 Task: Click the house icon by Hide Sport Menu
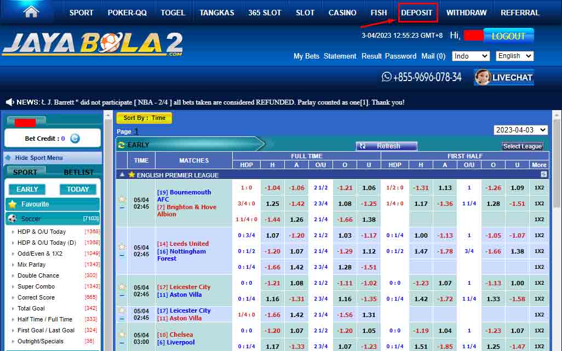[8, 158]
